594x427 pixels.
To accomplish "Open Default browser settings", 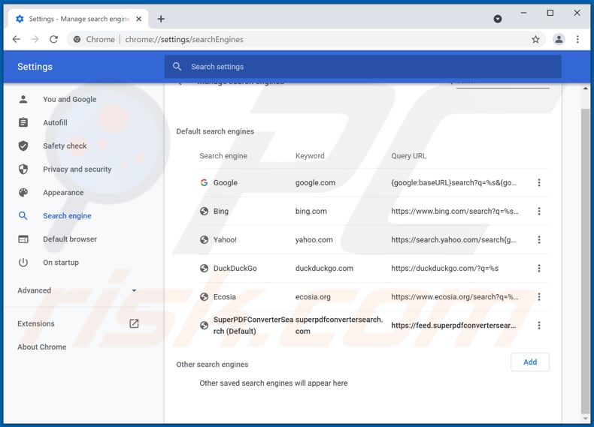I will (x=70, y=239).
